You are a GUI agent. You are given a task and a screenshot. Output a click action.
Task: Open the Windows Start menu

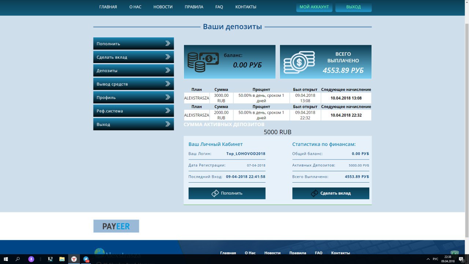click(x=6, y=259)
